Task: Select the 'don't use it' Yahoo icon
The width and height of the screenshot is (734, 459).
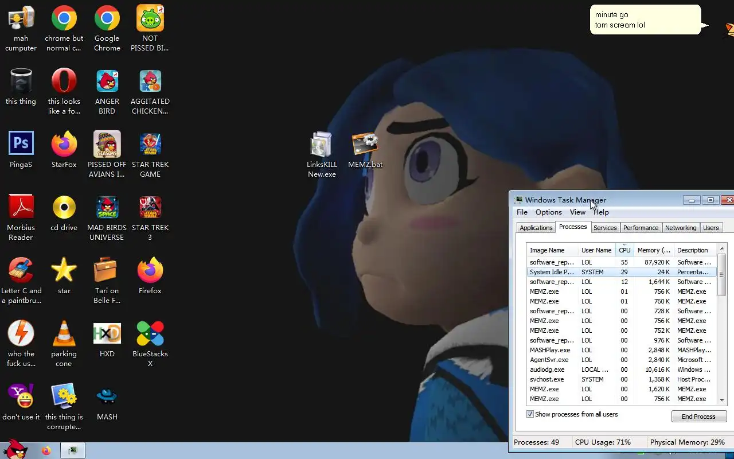Action: pyautogui.click(x=21, y=403)
